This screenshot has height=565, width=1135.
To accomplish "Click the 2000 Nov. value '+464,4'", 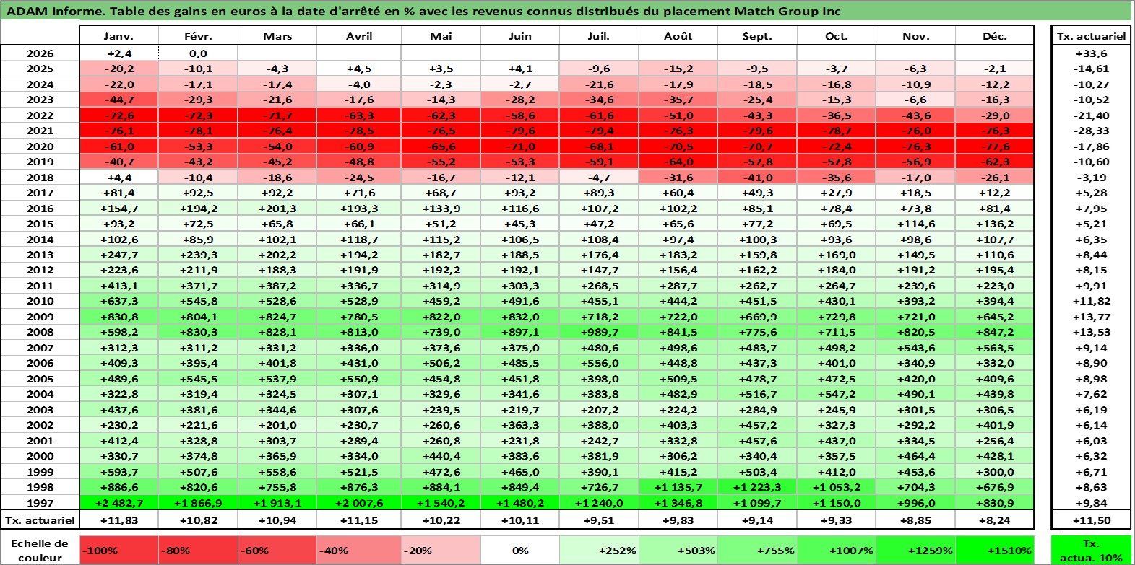I will pos(915,456).
